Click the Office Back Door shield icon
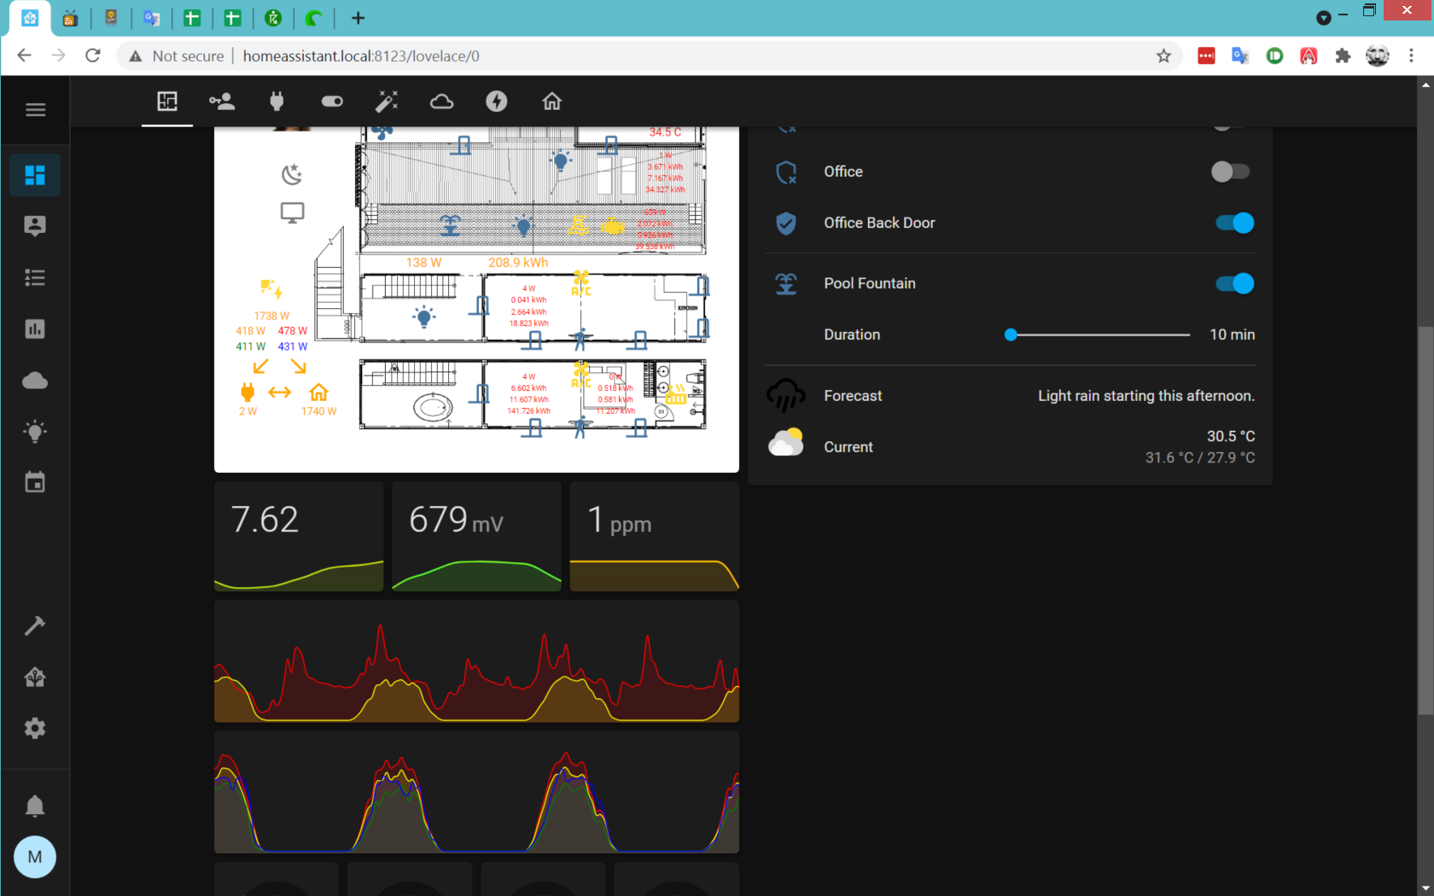 pos(786,224)
